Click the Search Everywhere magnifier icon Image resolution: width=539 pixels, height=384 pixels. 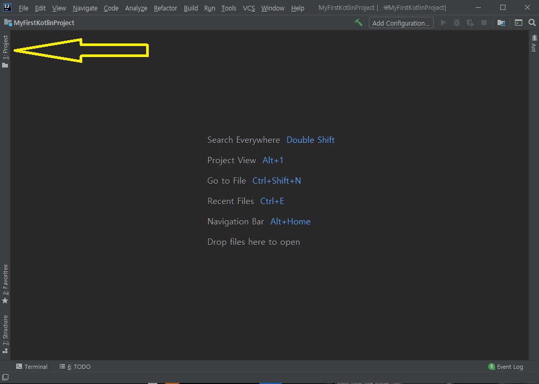click(x=532, y=22)
